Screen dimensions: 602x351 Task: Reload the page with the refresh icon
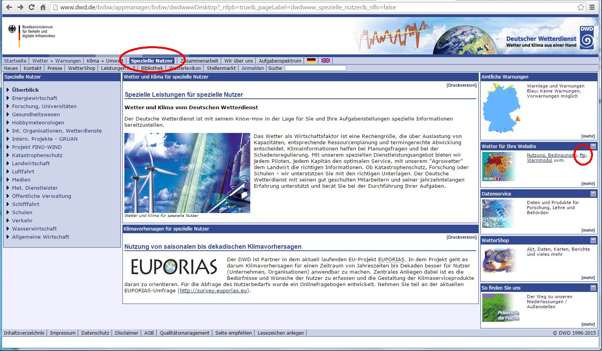coord(32,7)
